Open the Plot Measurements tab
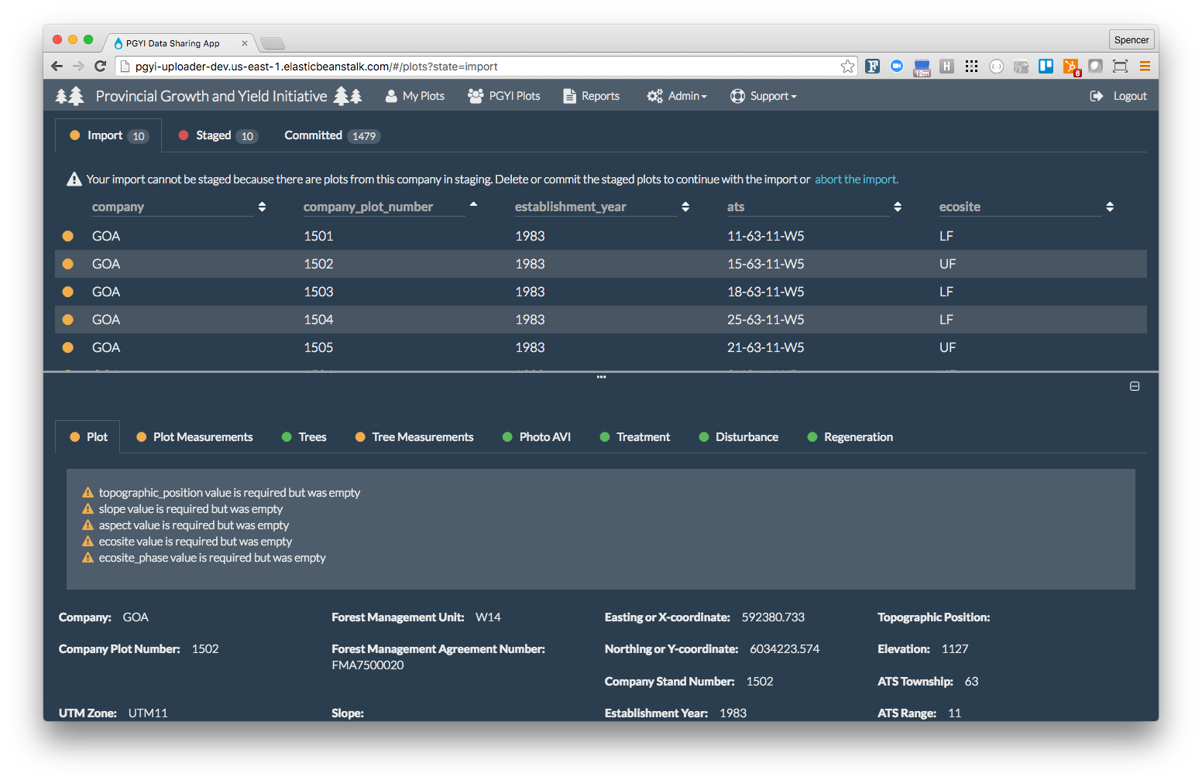This screenshot has height=783, width=1202. pyautogui.click(x=194, y=437)
